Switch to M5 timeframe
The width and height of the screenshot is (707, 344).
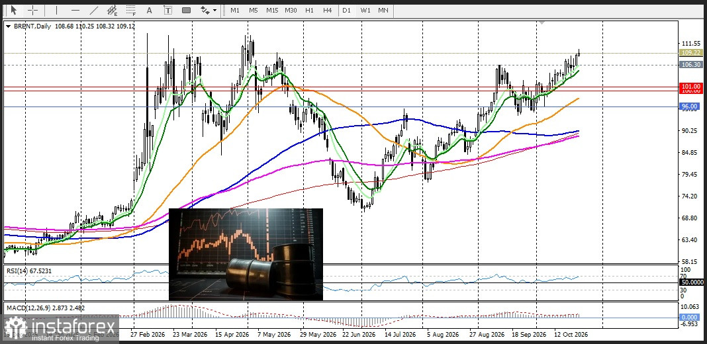coord(254,9)
